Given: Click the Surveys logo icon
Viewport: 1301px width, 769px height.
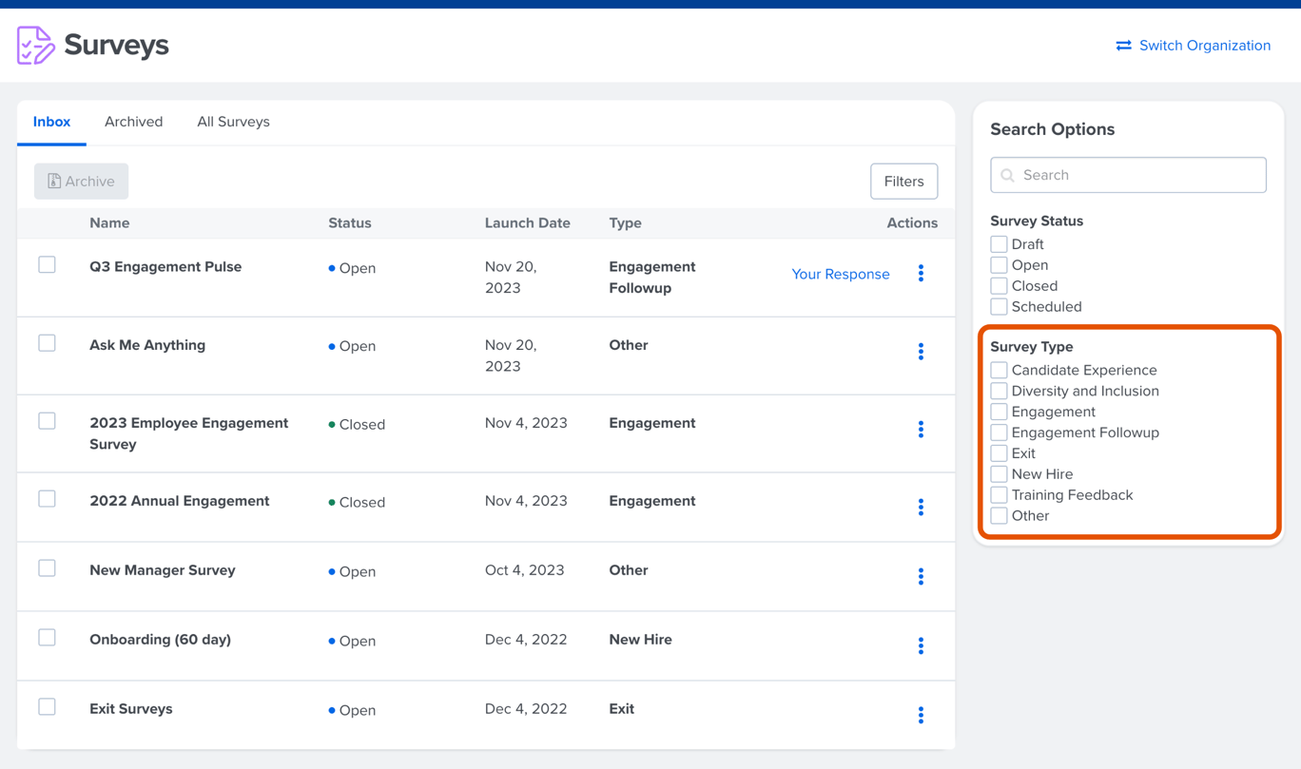Looking at the screenshot, I should point(36,46).
